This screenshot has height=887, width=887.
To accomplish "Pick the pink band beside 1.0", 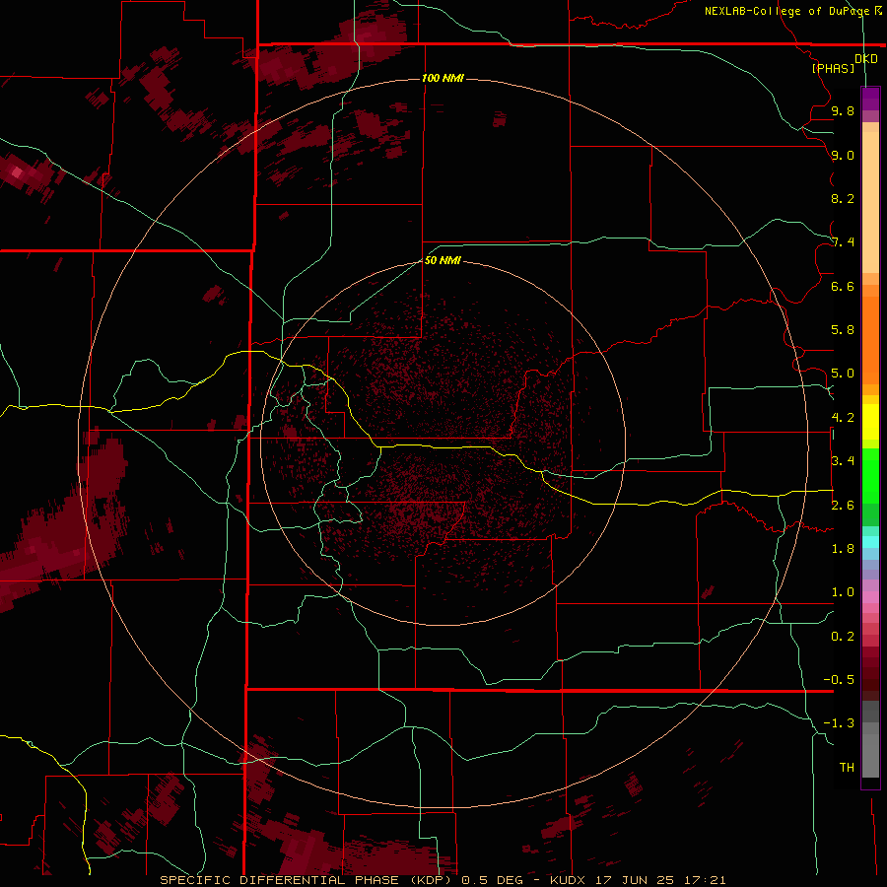I will pos(870,597).
